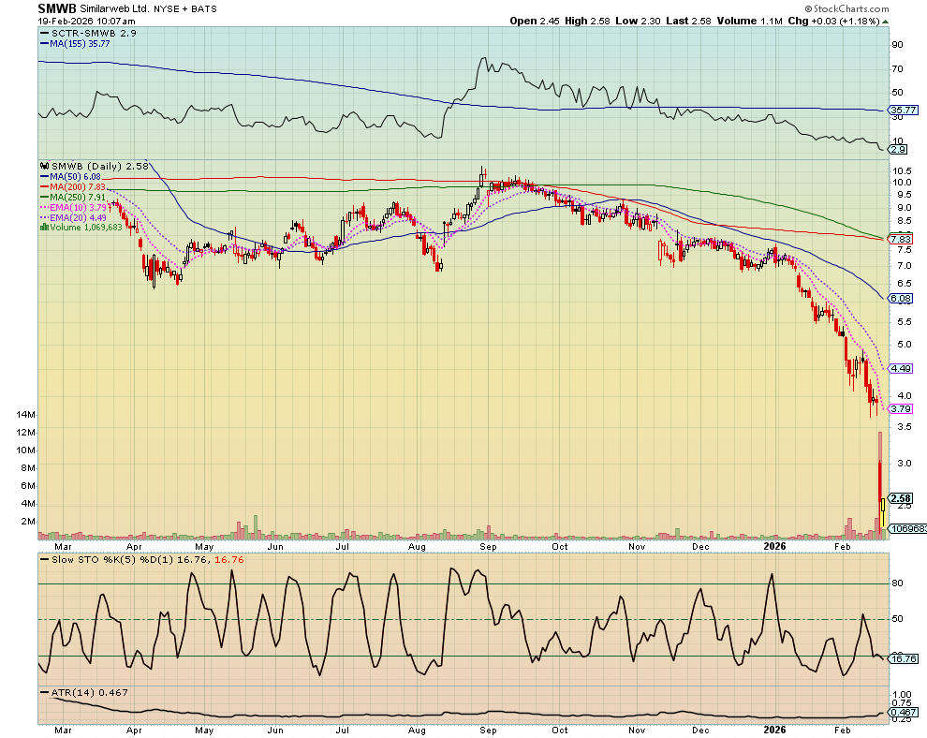Click the green up-arrow change indicator

point(885,22)
